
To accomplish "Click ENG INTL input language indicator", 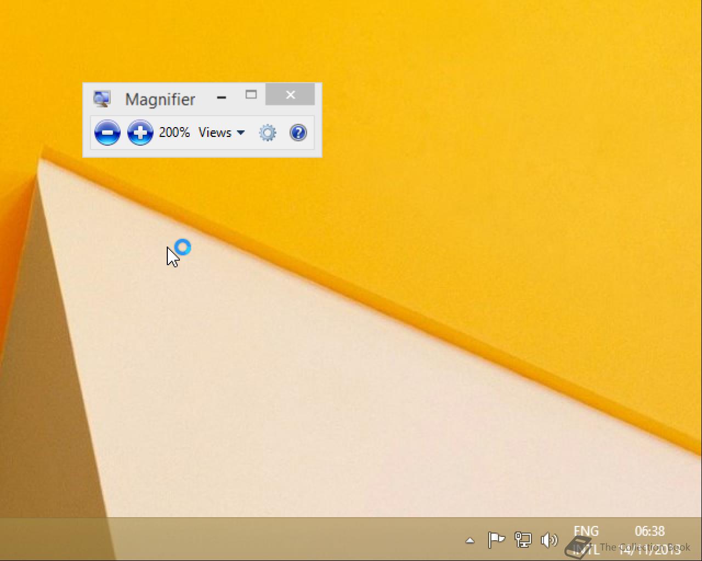I will pos(586,540).
